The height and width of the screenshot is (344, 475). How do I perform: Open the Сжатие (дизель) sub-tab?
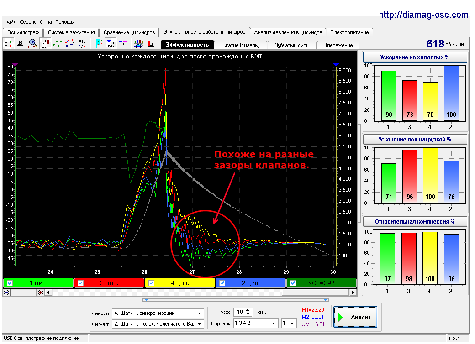[x=240, y=45]
